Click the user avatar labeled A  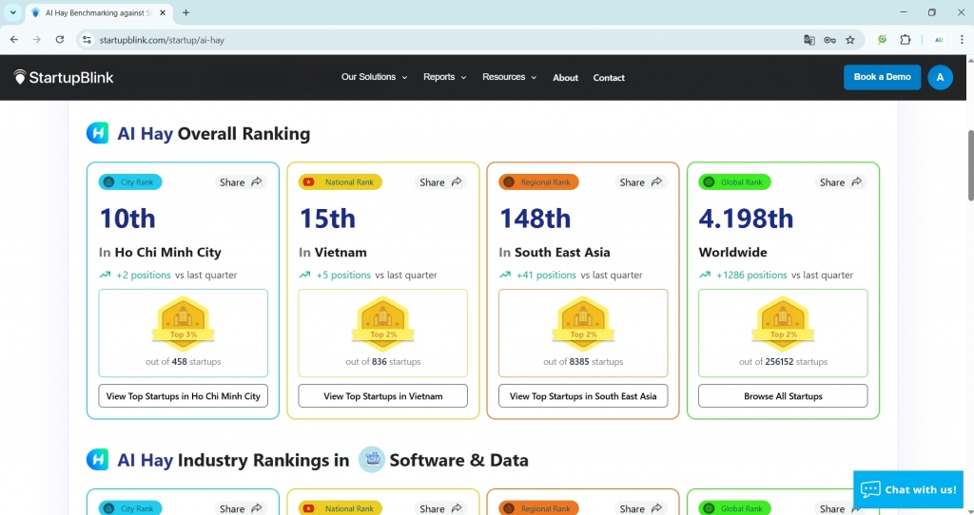940,78
